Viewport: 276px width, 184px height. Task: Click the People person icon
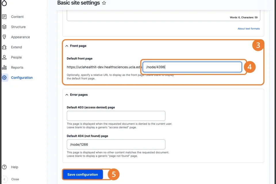(x=5, y=57)
